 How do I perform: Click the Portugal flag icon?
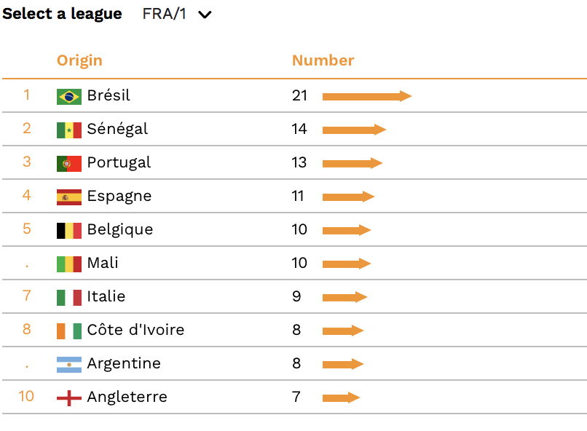pos(69,164)
